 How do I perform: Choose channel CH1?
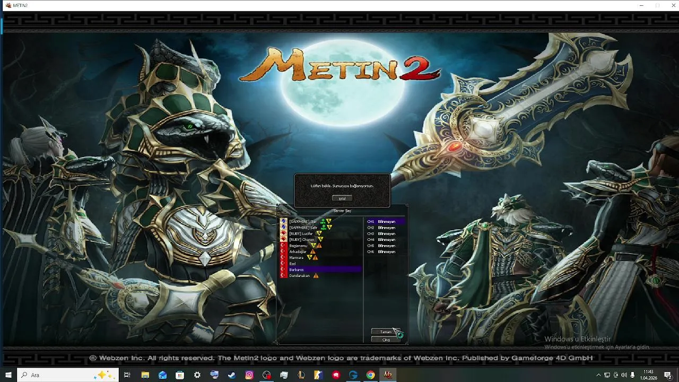(x=386, y=221)
